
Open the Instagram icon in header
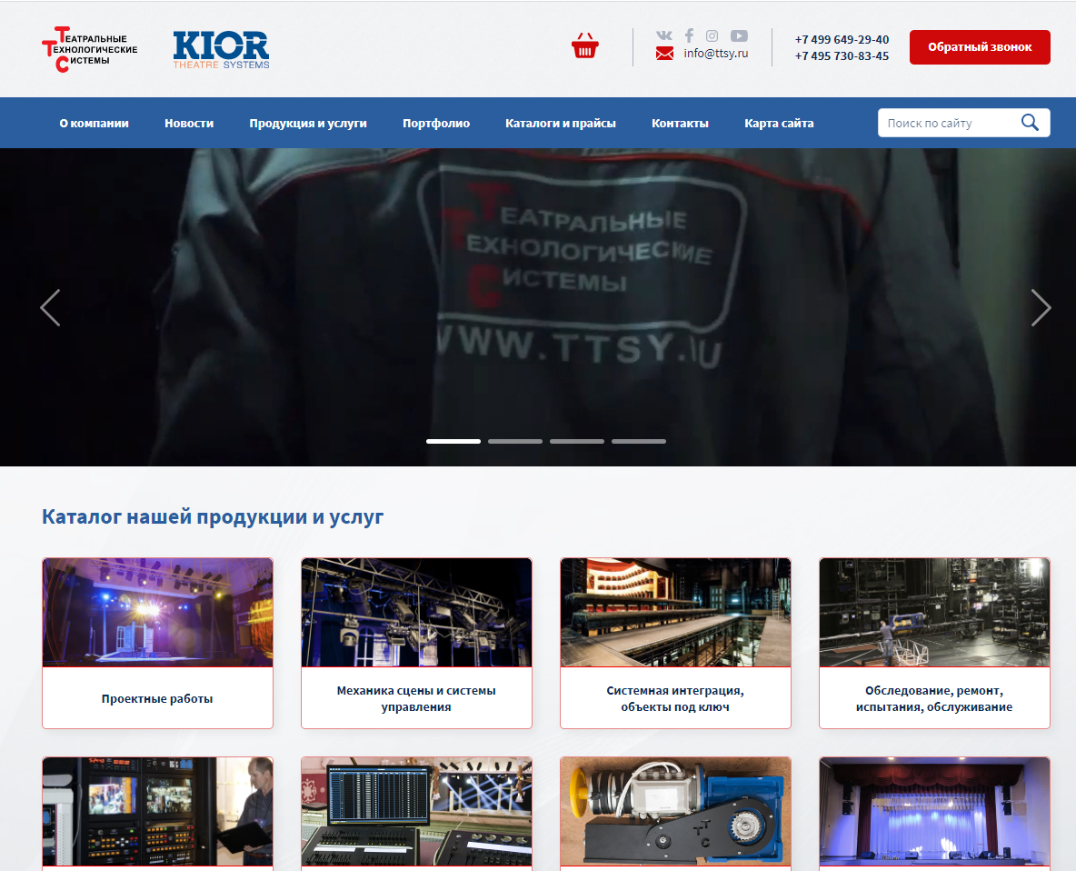point(712,35)
